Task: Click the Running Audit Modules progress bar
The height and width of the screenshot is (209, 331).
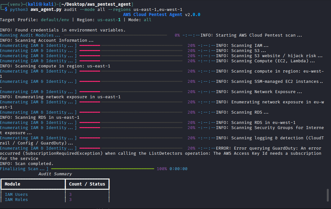Action: point(115,35)
